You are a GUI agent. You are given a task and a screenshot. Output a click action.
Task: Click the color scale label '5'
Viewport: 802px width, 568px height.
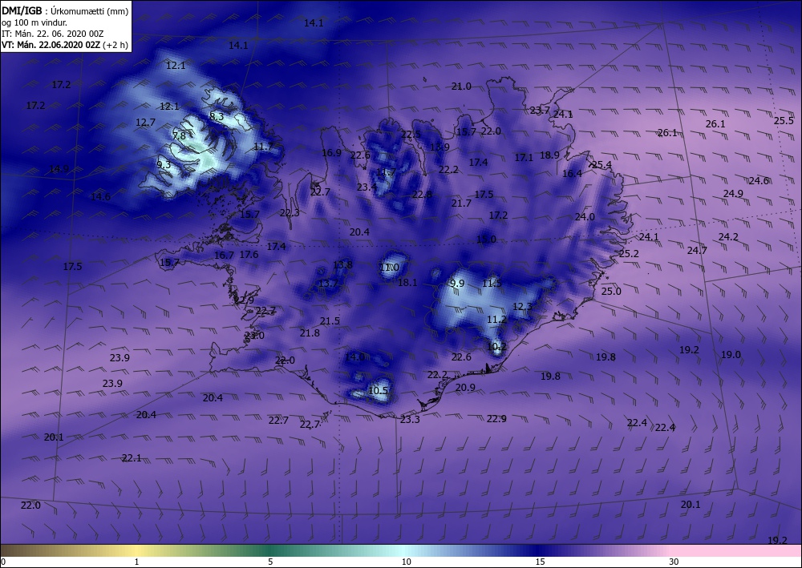click(270, 562)
